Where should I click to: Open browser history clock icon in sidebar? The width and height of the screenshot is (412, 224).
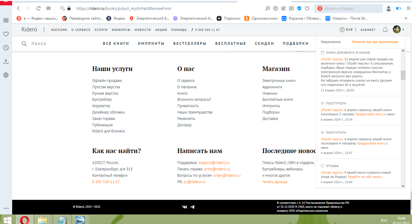pyautogui.click(x=6, y=48)
